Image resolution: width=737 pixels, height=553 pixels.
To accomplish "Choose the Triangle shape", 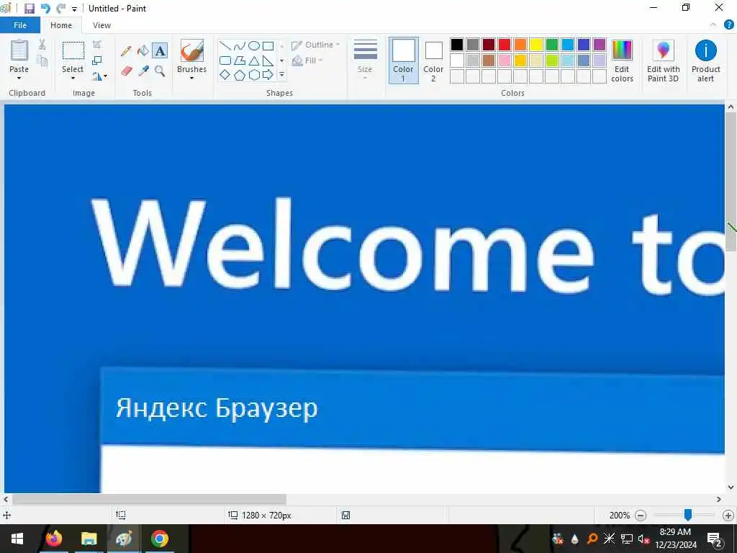I will [254, 60].
